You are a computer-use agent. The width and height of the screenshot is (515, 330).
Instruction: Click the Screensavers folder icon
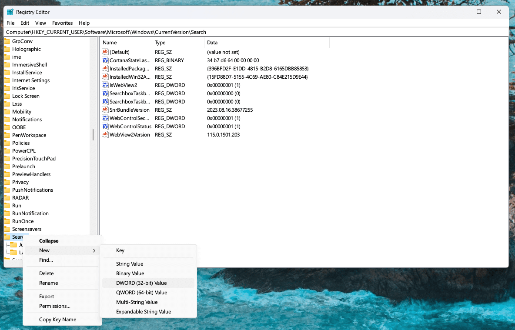click(x=7, y=229)
